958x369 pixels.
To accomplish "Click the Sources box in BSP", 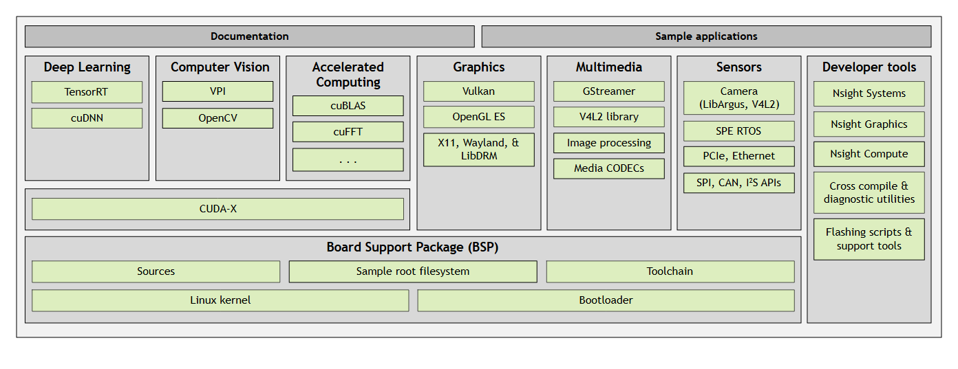I will (156, 271).
